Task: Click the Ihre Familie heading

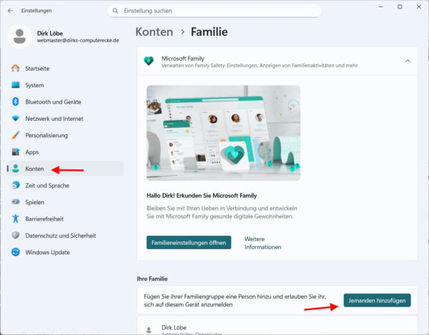Action: pyautogui.click(x=152, y=279)
